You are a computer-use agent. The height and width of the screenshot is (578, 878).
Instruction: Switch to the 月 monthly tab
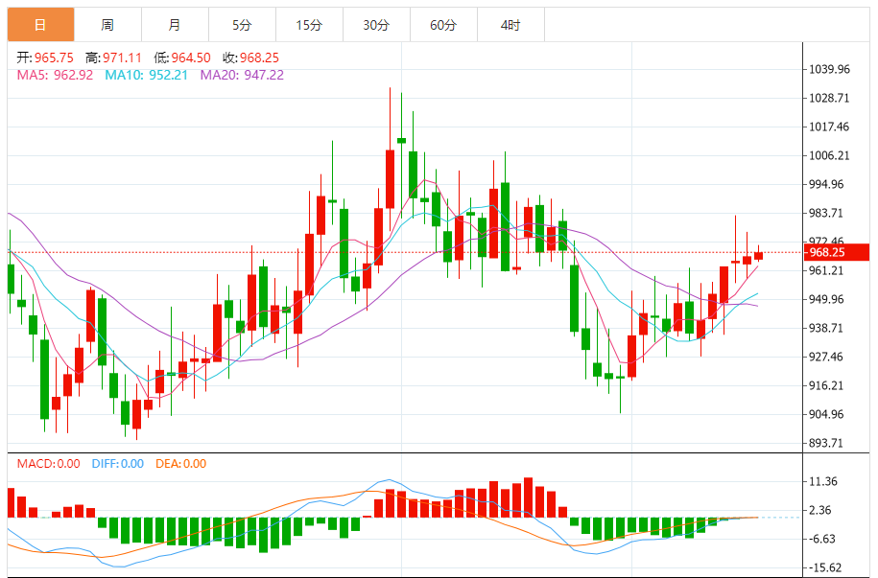[x=175, y=25]
